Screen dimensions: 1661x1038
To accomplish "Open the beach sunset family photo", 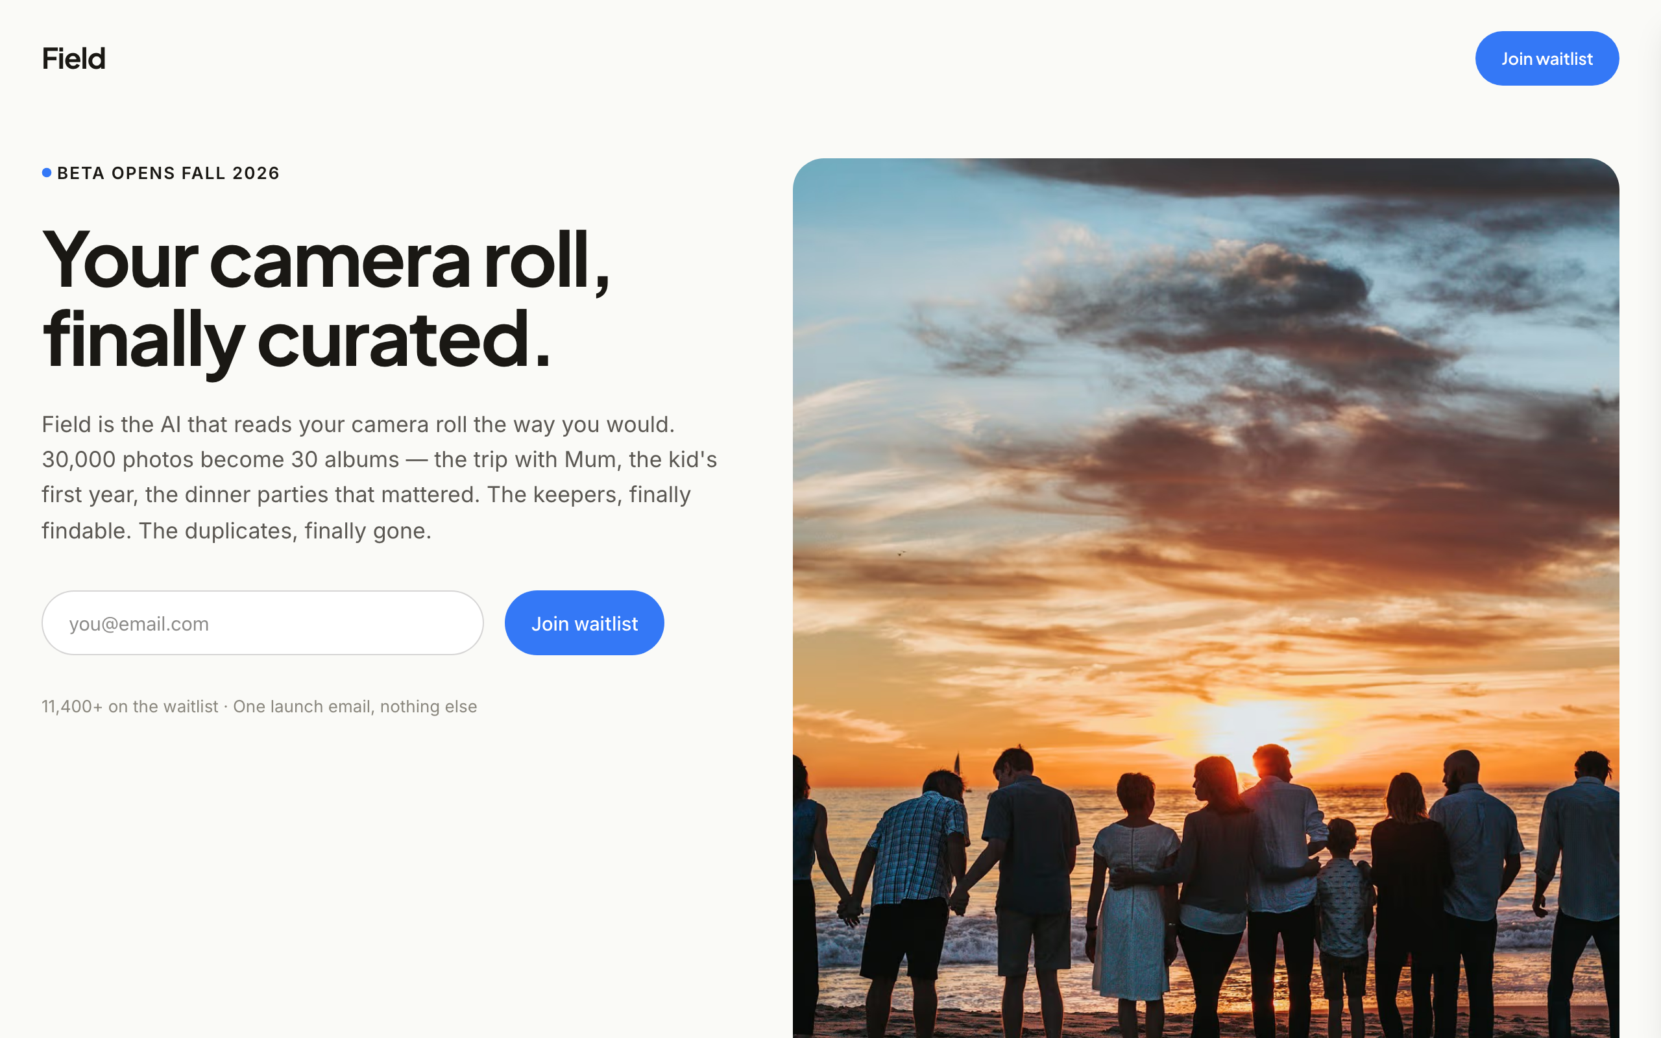I will coord(1206,598).
